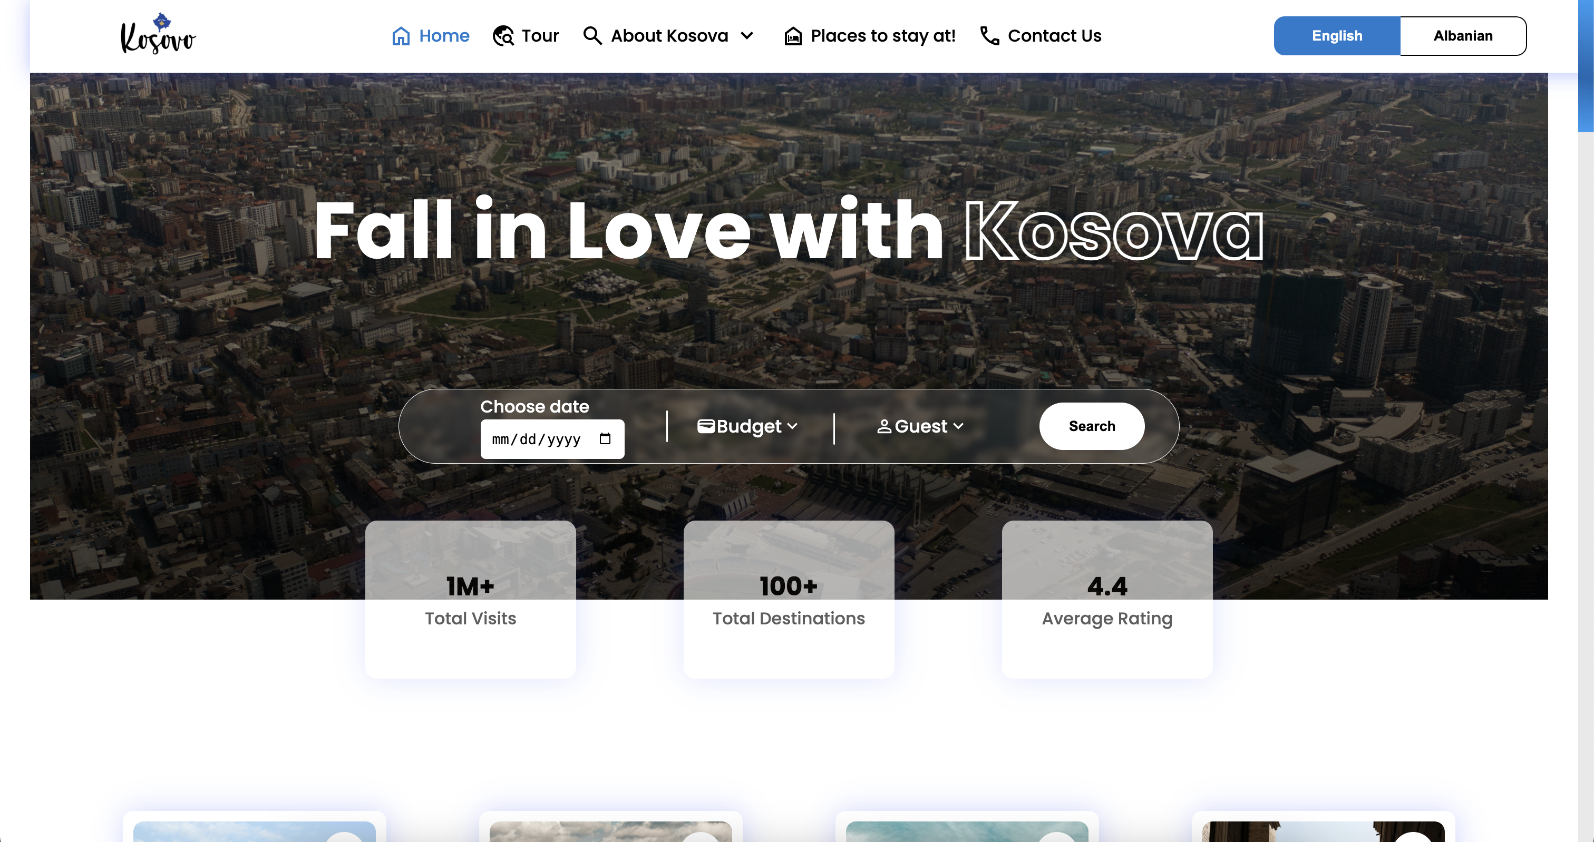Click the page vertical scrollbar thumb
This screenshot has height=842, width=1594.
(x=1586, y=65)
